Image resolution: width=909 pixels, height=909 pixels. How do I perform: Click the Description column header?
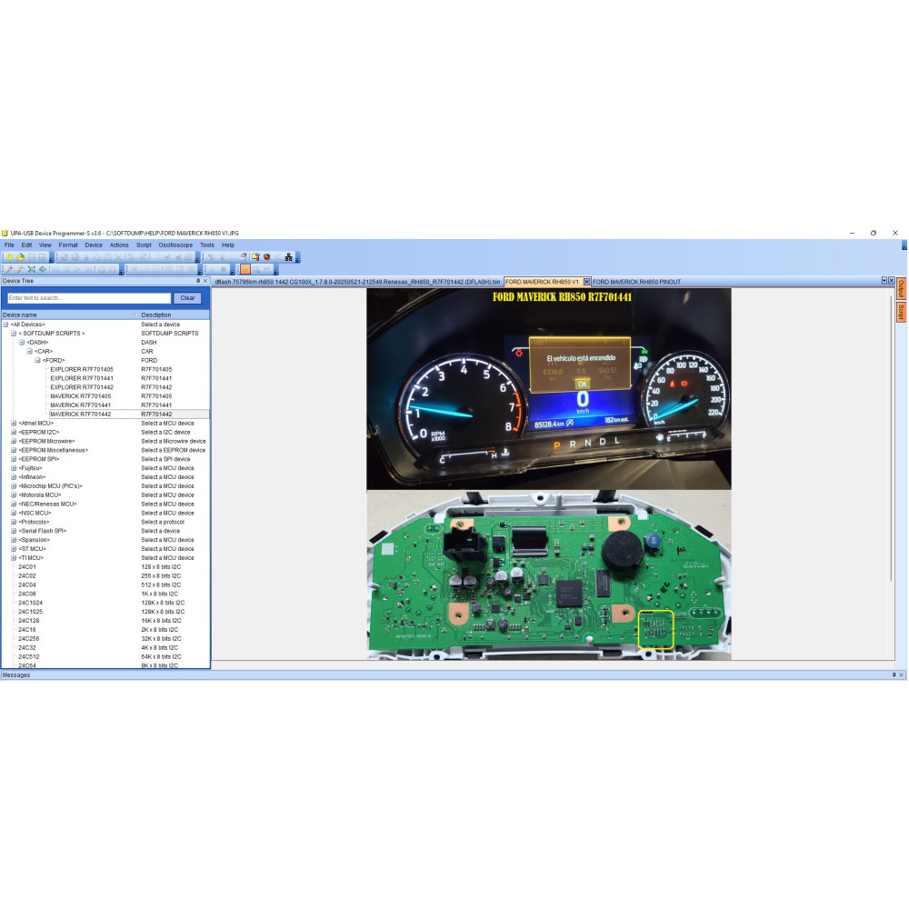point(174,315)
